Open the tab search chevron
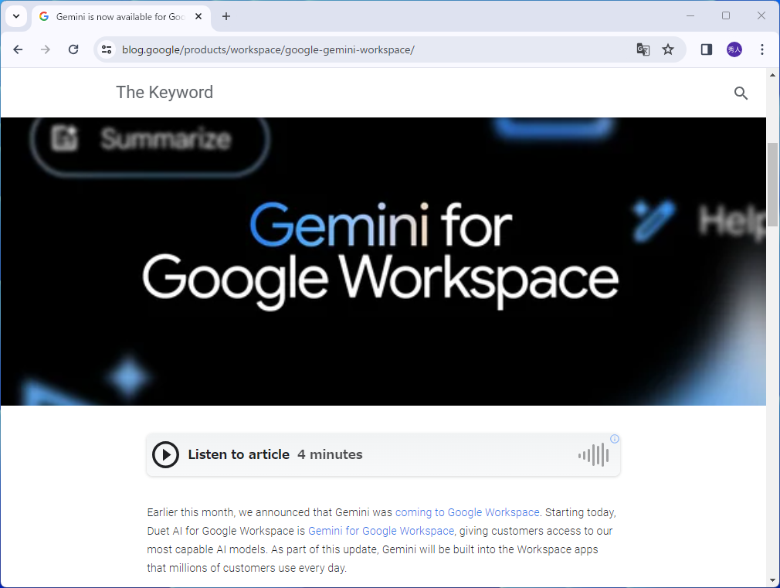Screen dimensions: 780x588 coord(15,15)
